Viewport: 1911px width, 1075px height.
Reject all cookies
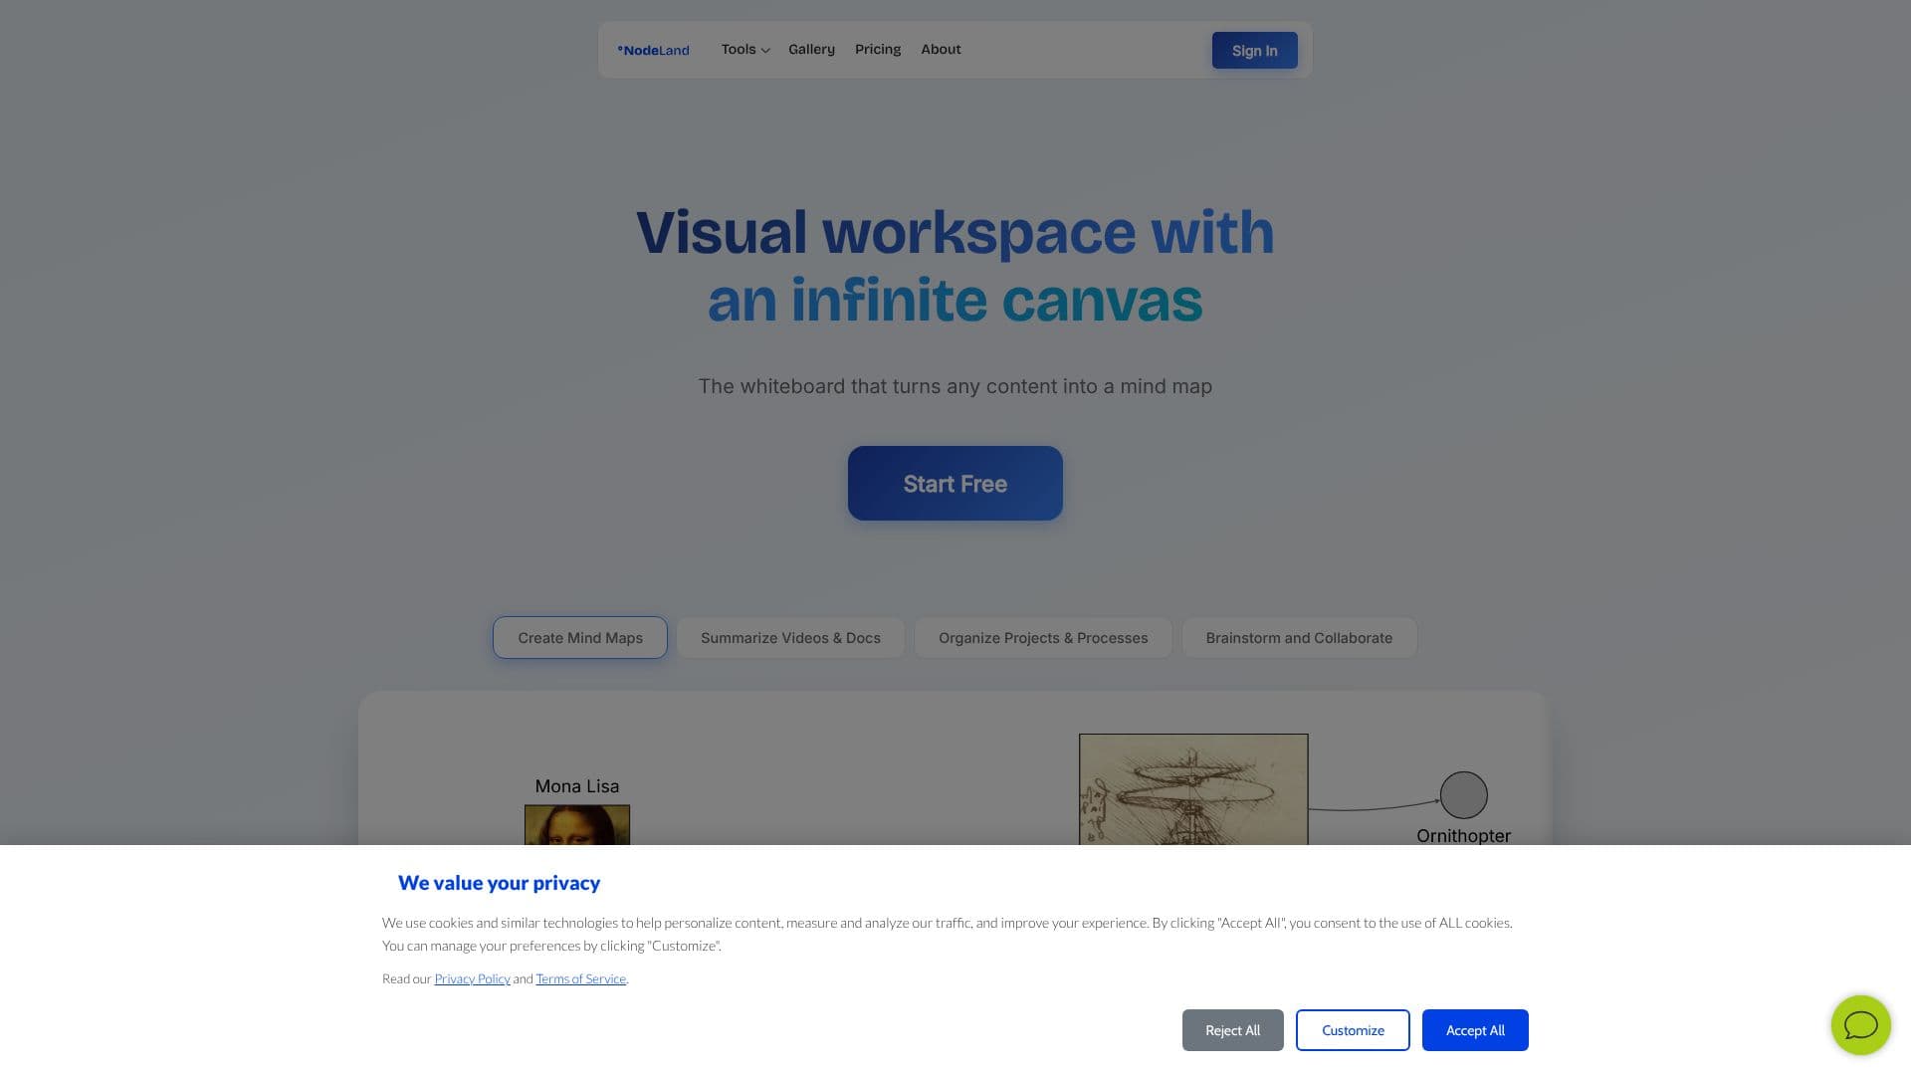(x=1232, y=1030)
